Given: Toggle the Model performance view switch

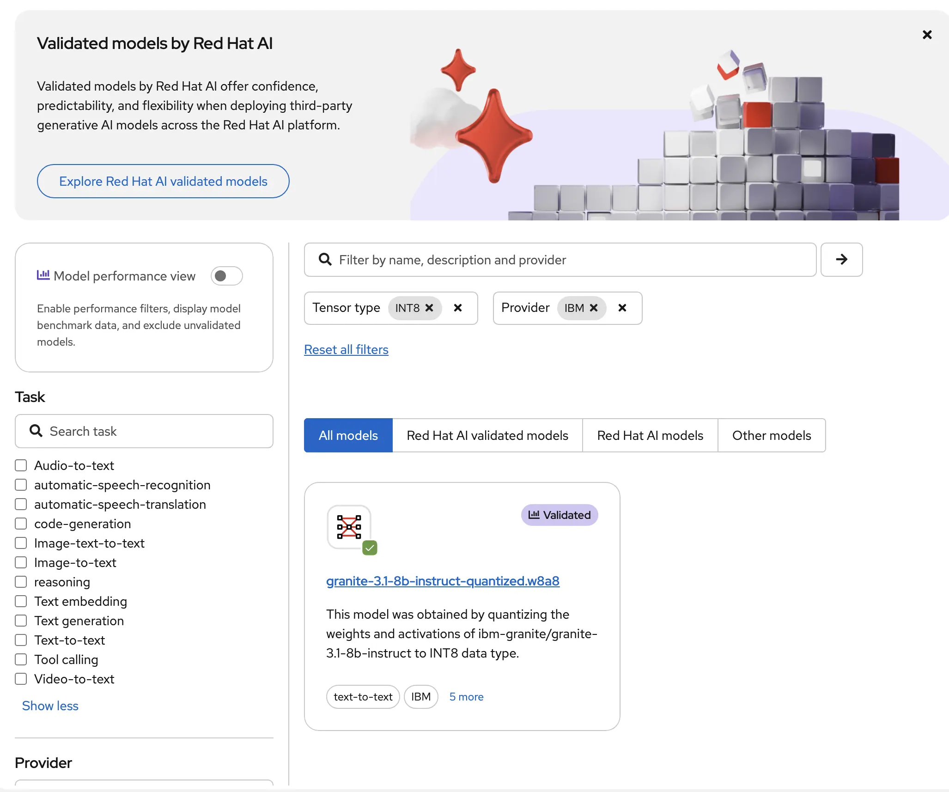Looking at the screenshot, I should [226, 276].
